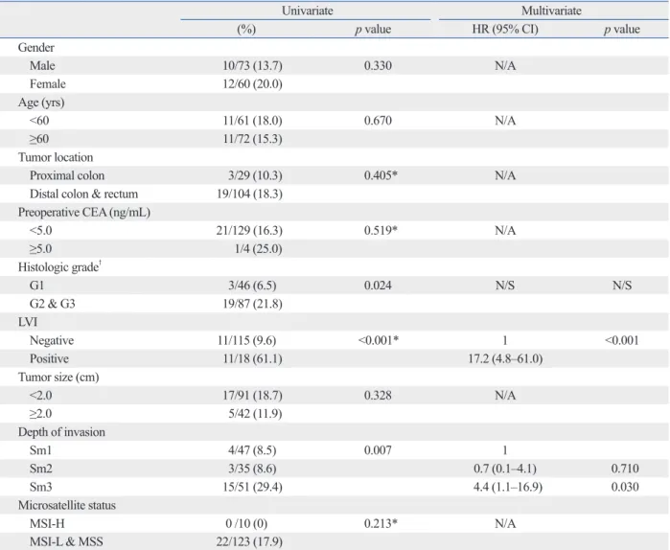Click the Gender row label

tap(36, 47)
